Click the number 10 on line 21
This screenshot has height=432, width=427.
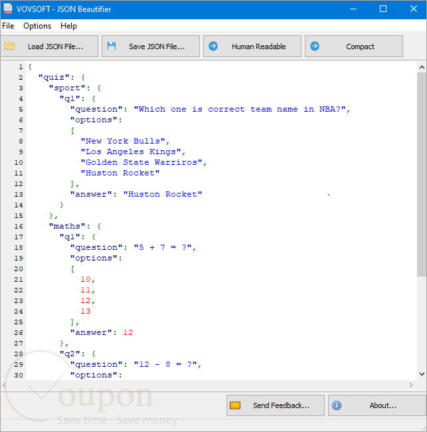(x=86, y=279)
